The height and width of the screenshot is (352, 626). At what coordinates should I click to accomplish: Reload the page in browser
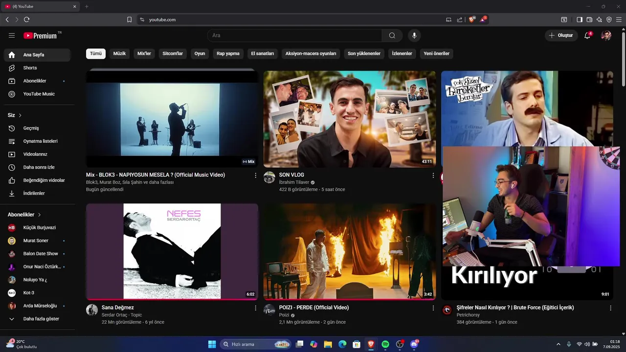click(26, 20)
